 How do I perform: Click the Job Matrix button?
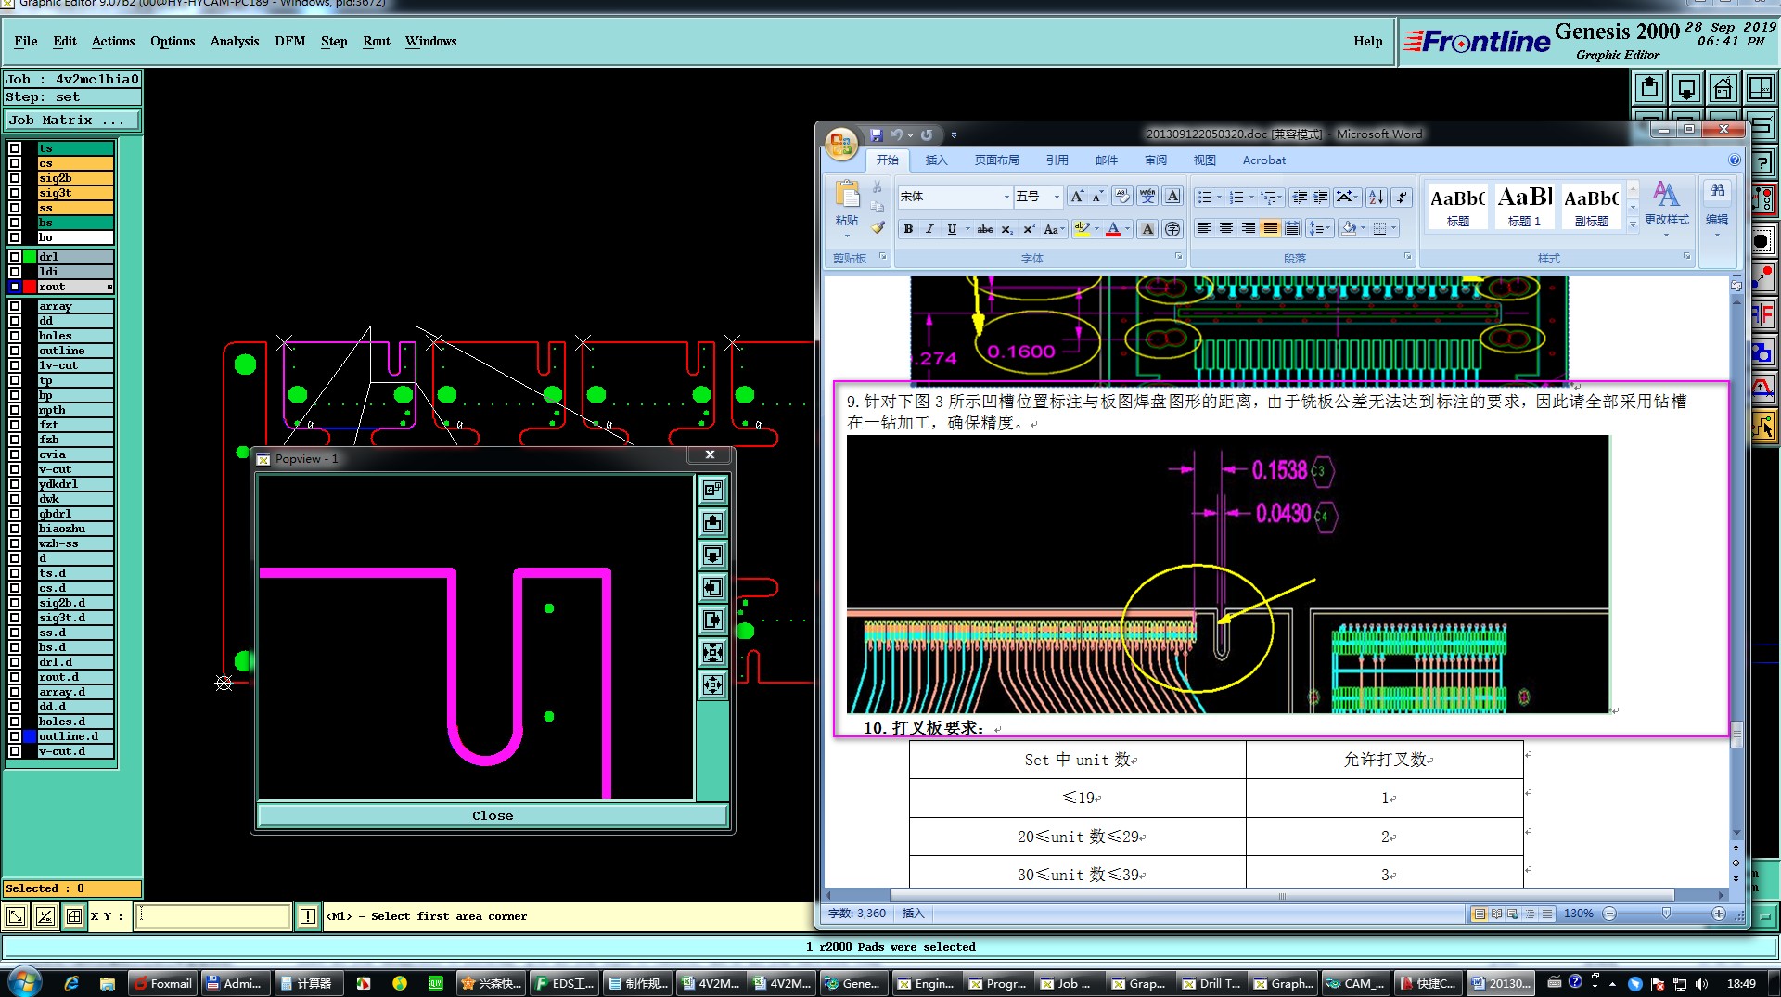point(71,121)
